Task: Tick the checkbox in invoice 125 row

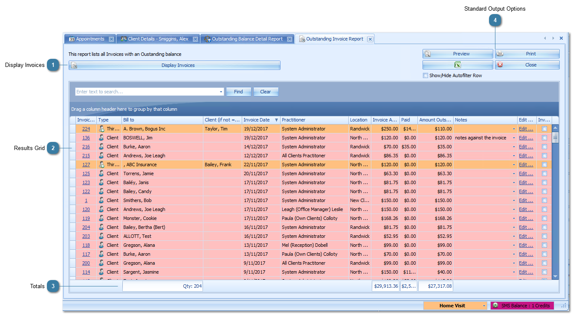Action: click(544, 173)
